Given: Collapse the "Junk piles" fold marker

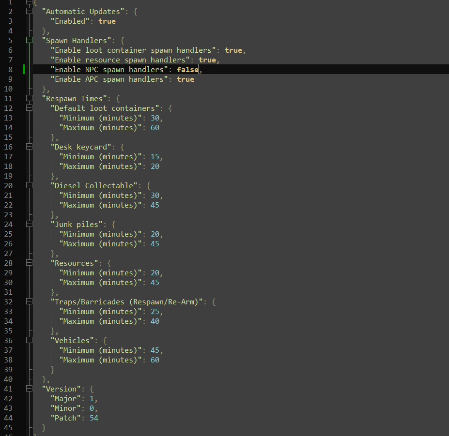Looking at the screenshot, I should pyautogui.click(x=29, y=224).
